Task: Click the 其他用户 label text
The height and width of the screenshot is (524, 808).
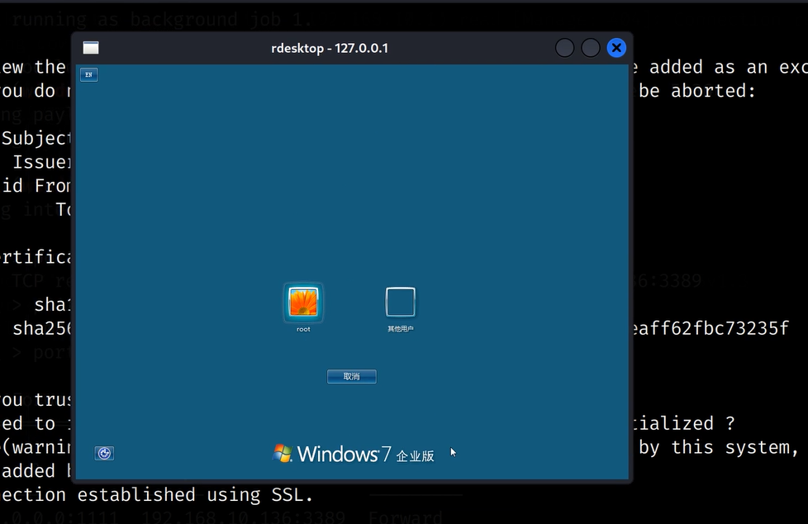Action: coord(400,327)
